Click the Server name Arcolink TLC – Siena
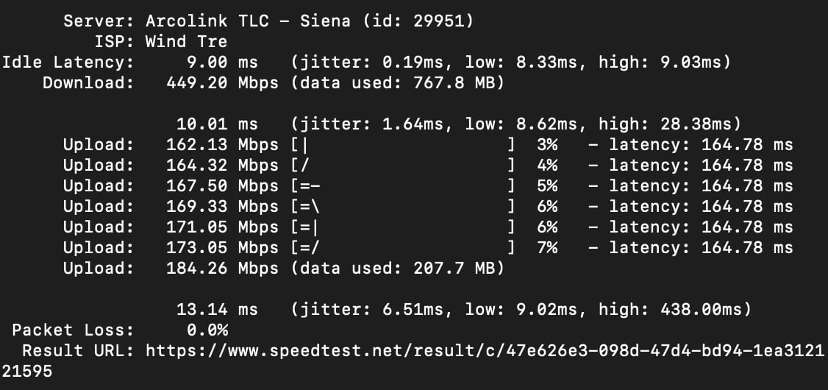The height and width of the screenshot is (390, 828). [x=248, y=21]
